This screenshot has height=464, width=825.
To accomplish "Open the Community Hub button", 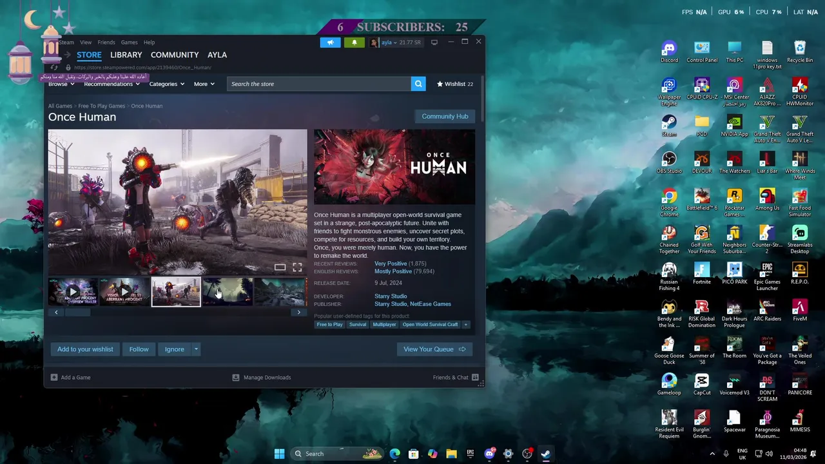I will (445, 117).
